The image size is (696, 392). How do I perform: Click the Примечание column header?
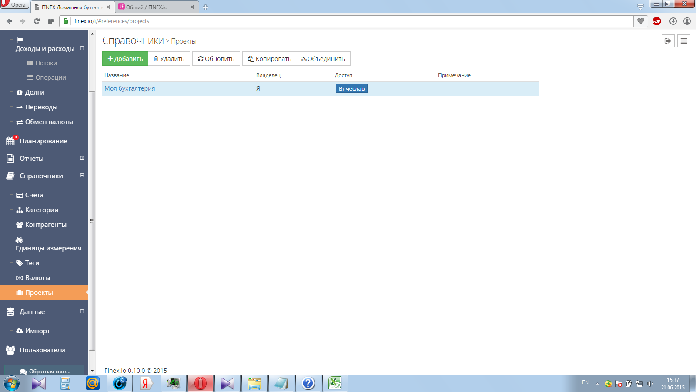tap(454, 75)
